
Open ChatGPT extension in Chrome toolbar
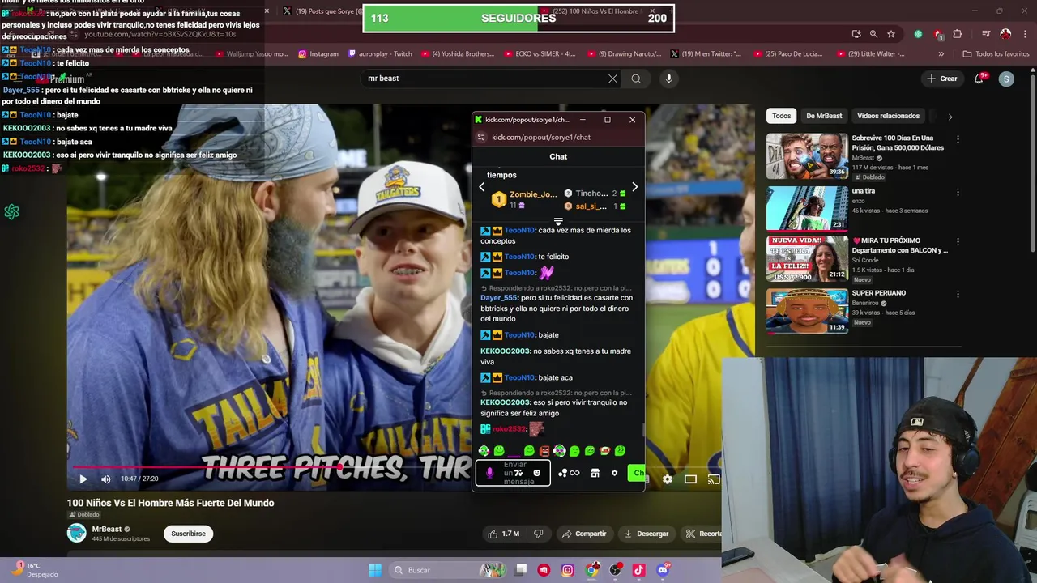click(918, 34)
